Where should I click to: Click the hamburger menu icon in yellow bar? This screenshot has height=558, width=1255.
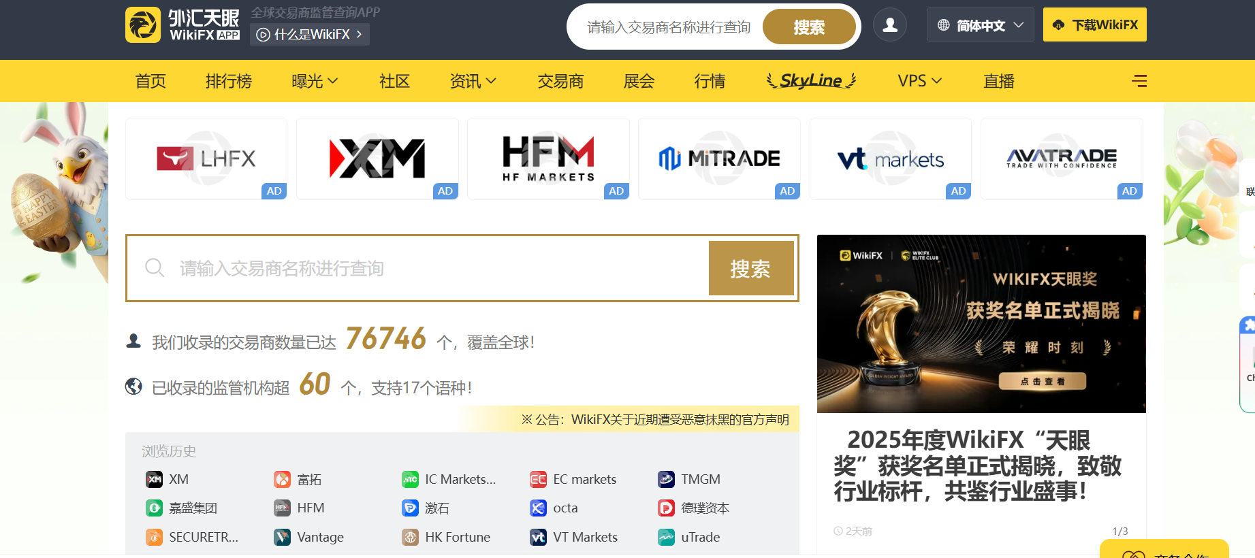click(1139, 81)
